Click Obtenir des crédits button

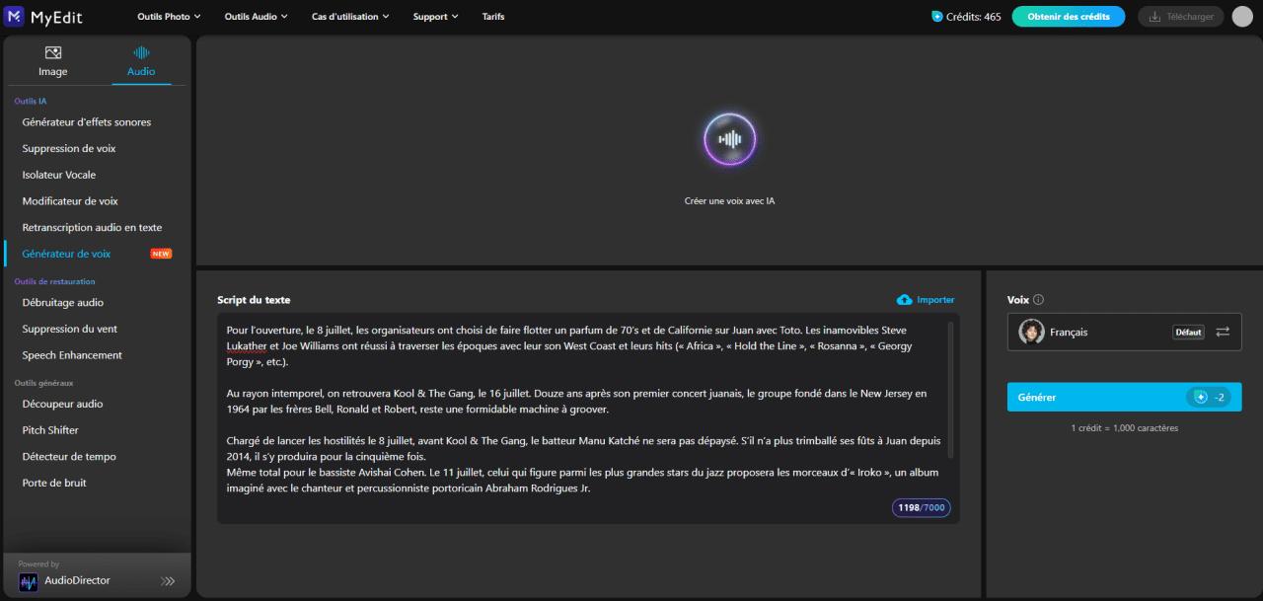pos(1069,17)
